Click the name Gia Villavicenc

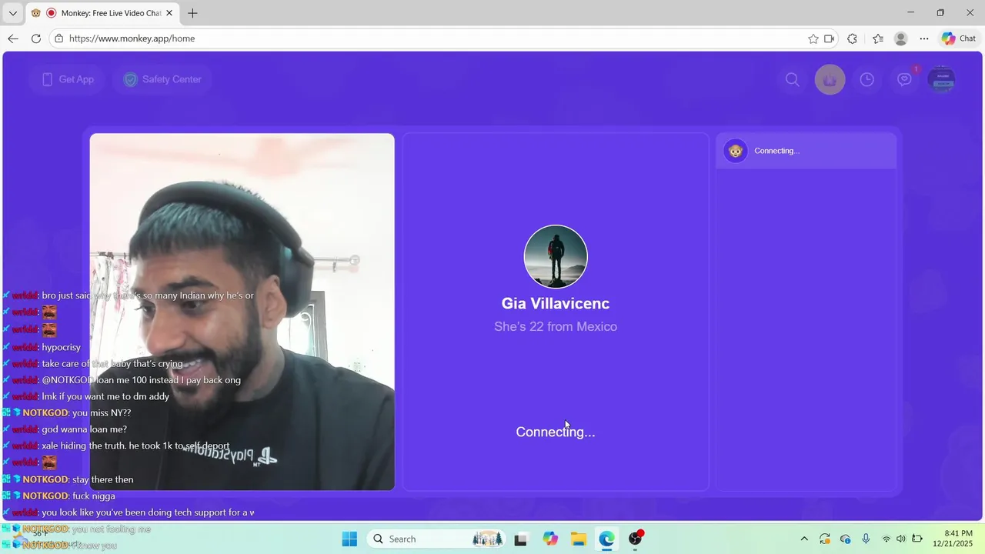tap(556, 303)
